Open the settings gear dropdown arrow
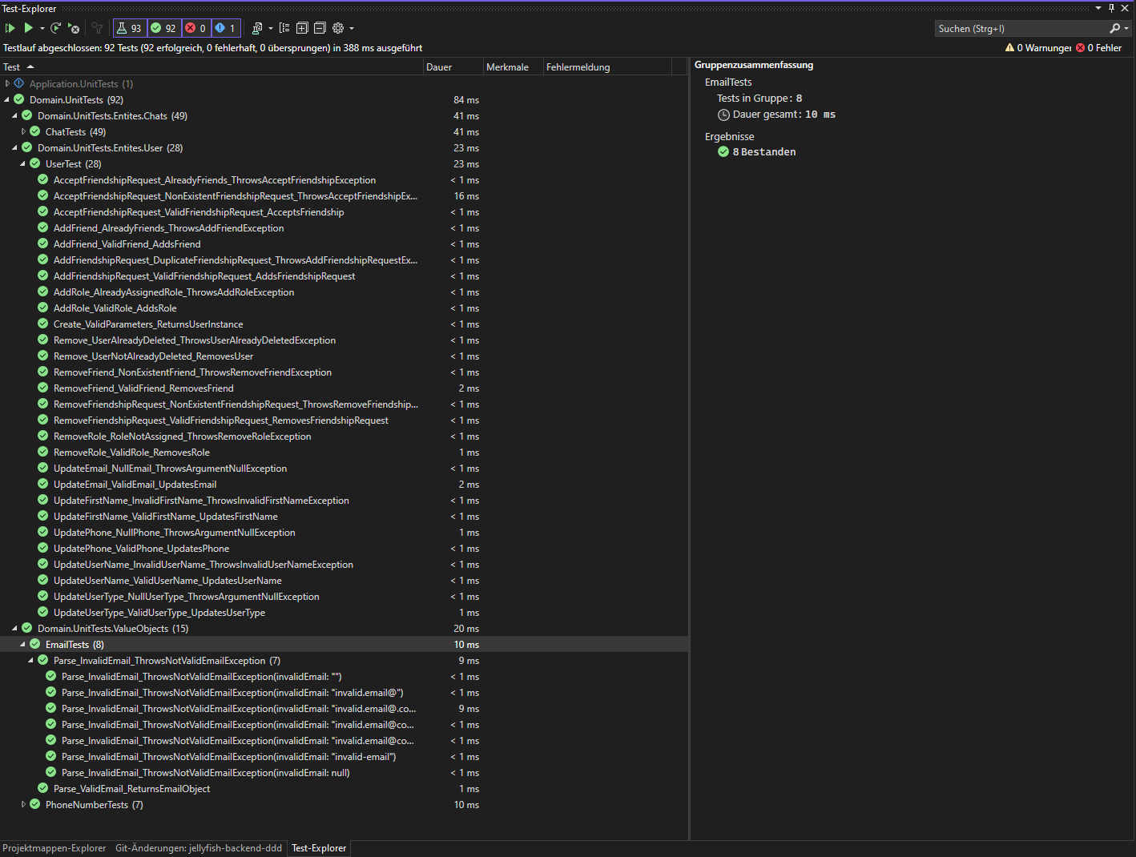The width and height of the screenshot is (1136, 857). (x=352, y=28)
